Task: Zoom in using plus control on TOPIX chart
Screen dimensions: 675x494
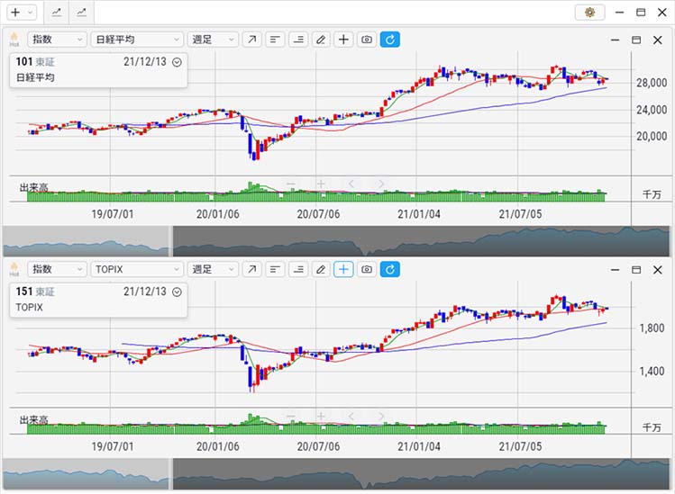Action: 321,417
